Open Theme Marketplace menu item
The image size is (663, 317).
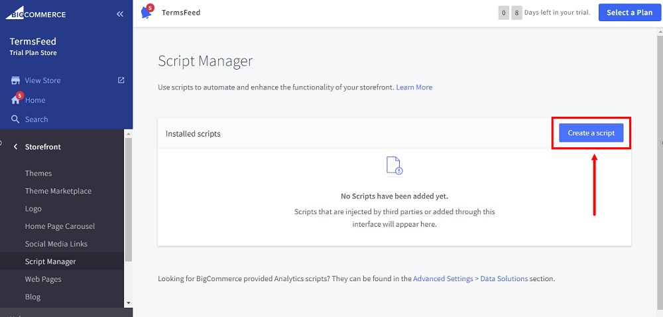(58, 191)
